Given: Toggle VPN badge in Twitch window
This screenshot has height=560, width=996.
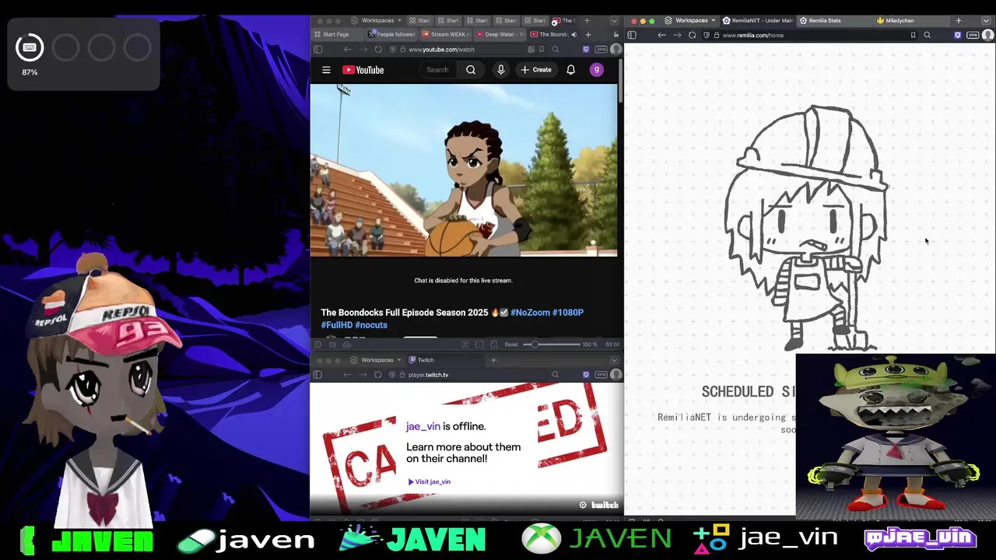Looking at the screenshot, I should pos(601,375).
